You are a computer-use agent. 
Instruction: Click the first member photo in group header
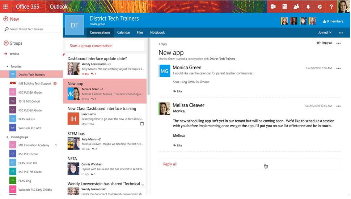(x=284, y=21)
